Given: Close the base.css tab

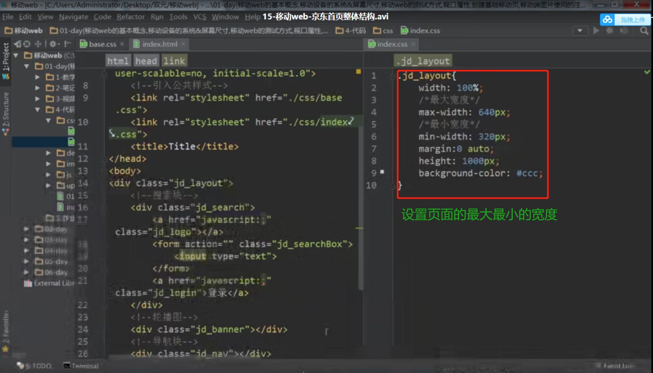Looking at the screenshot, I should click(x=122, y=44).
